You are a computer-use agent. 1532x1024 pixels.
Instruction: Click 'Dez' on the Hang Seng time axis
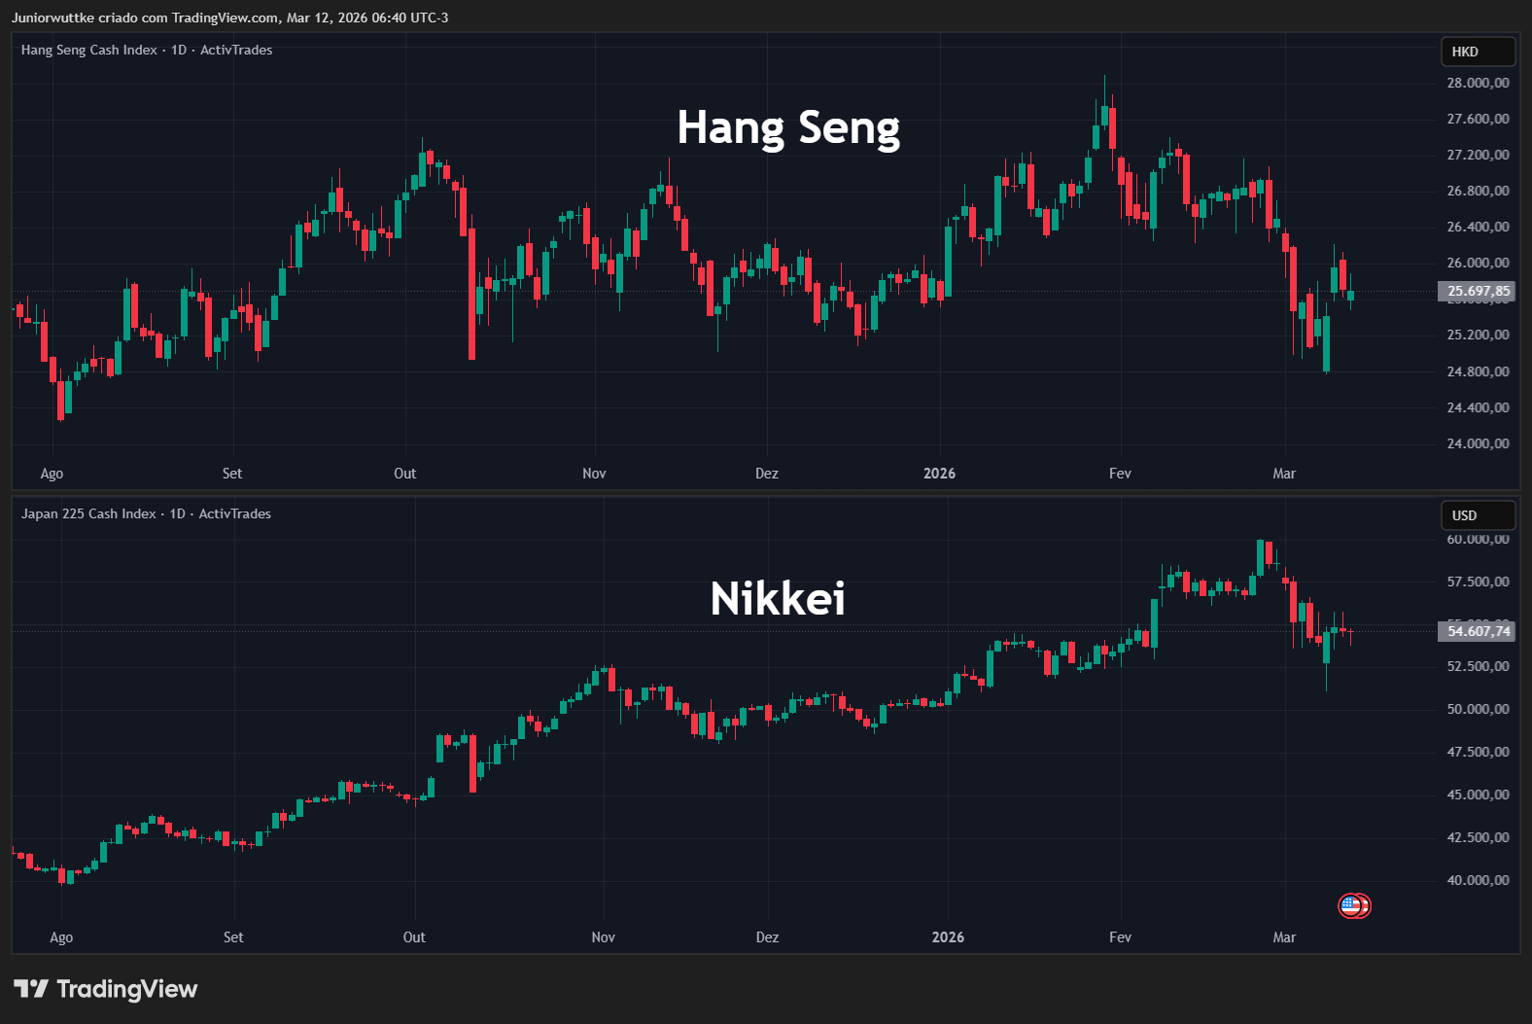point(767,474)
